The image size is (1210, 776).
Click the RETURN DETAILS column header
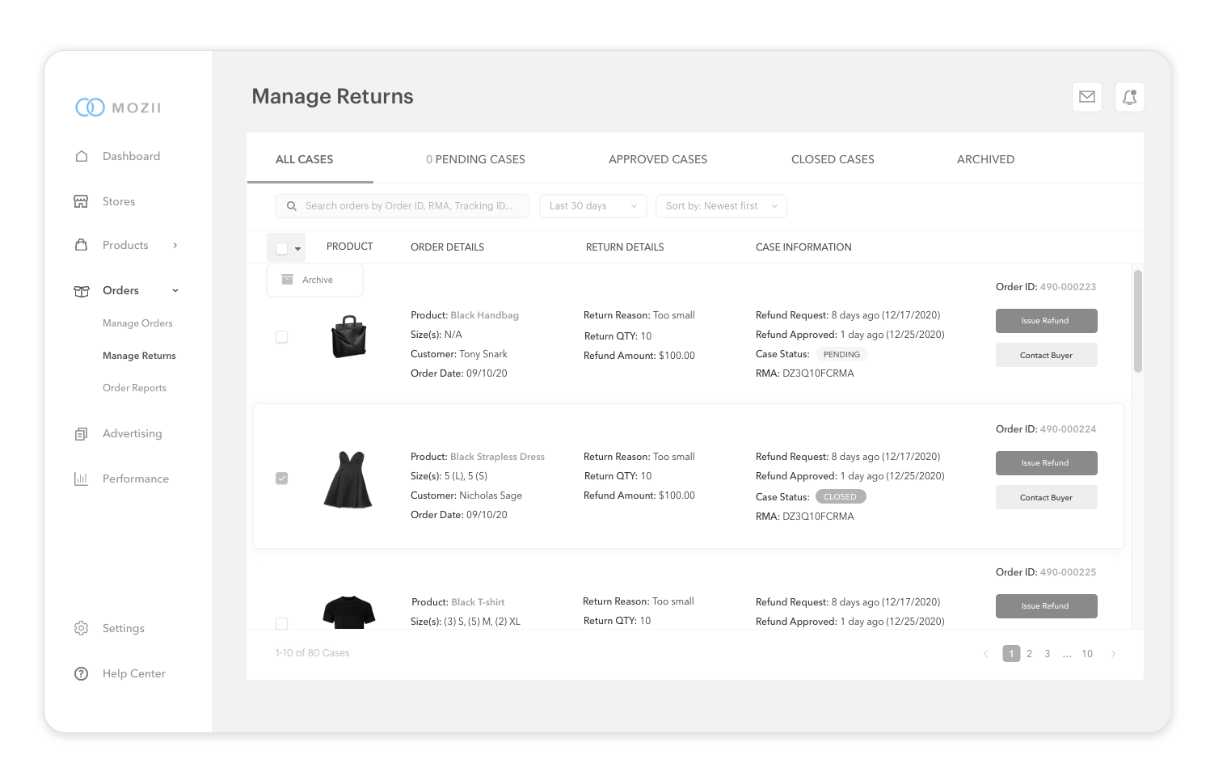pyautogui.click(x=625, y=247)
